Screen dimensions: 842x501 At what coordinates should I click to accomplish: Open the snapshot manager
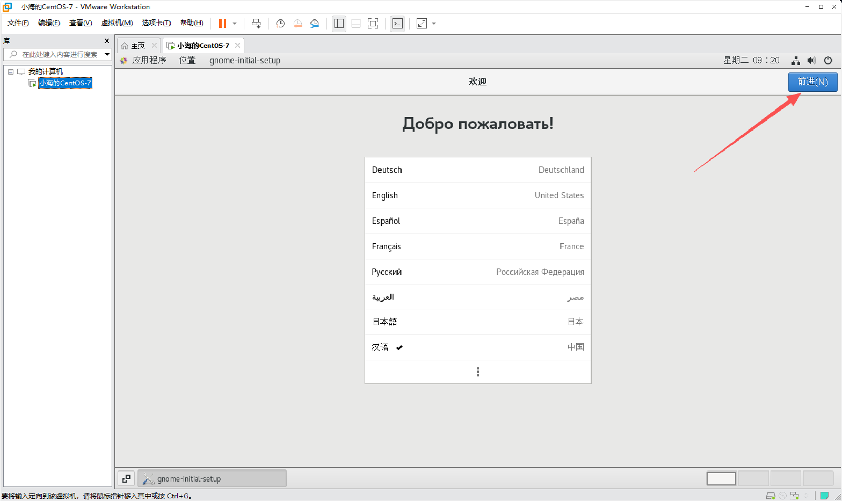point(315,24)
